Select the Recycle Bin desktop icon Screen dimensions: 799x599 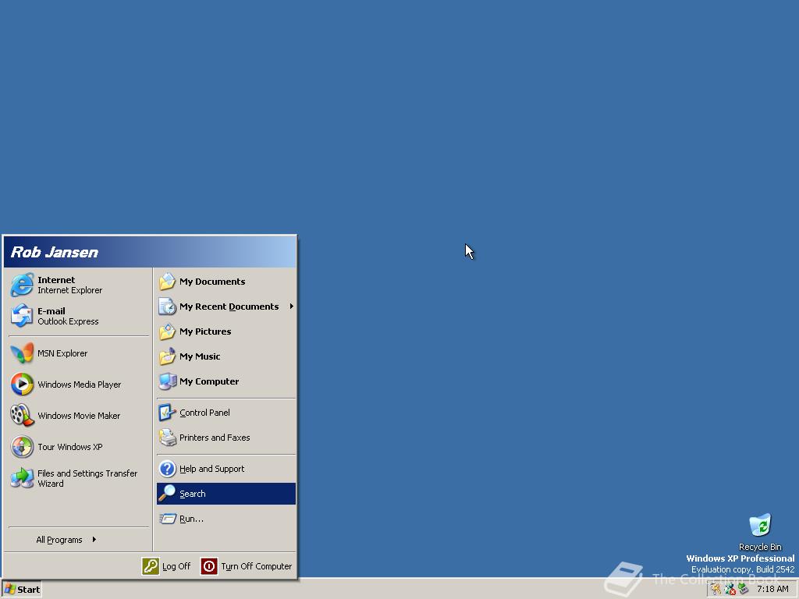point(760,532)
